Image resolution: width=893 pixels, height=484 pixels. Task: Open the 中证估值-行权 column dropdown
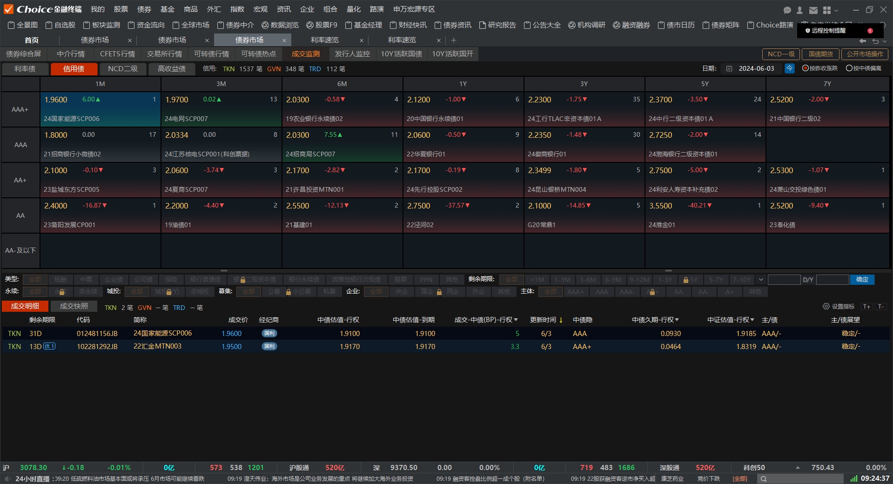pyautogui.click(x=752, y=320)
